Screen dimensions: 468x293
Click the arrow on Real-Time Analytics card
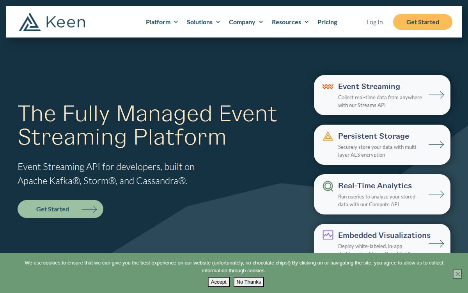(x=436, y=194)
